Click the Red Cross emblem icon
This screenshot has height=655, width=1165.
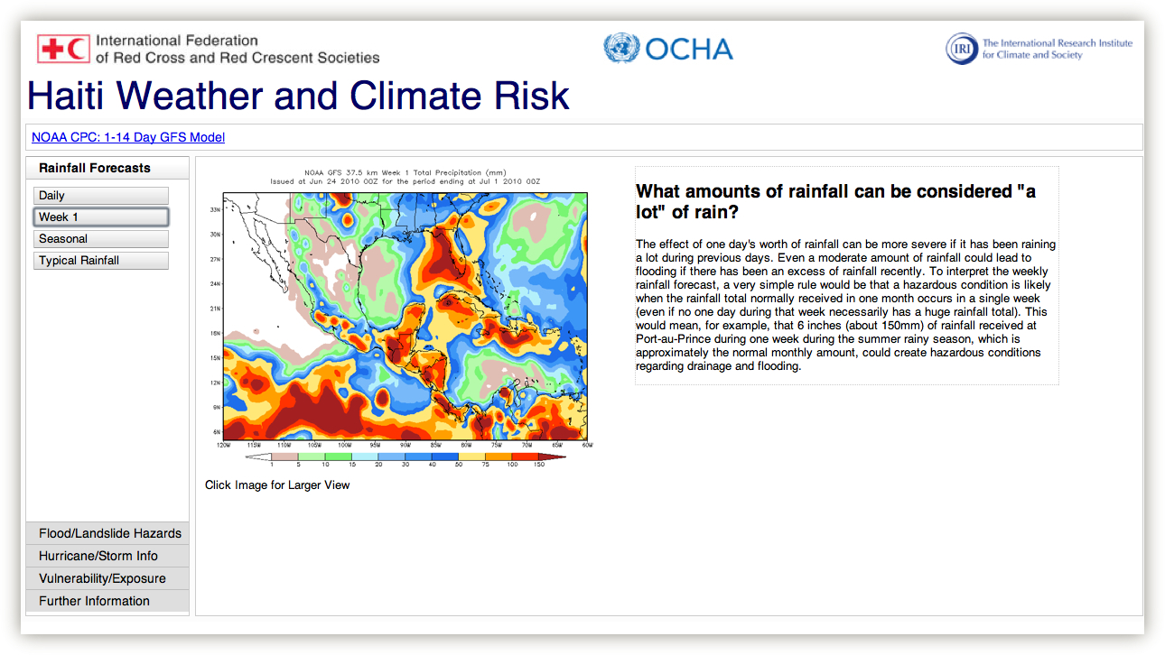63,49
